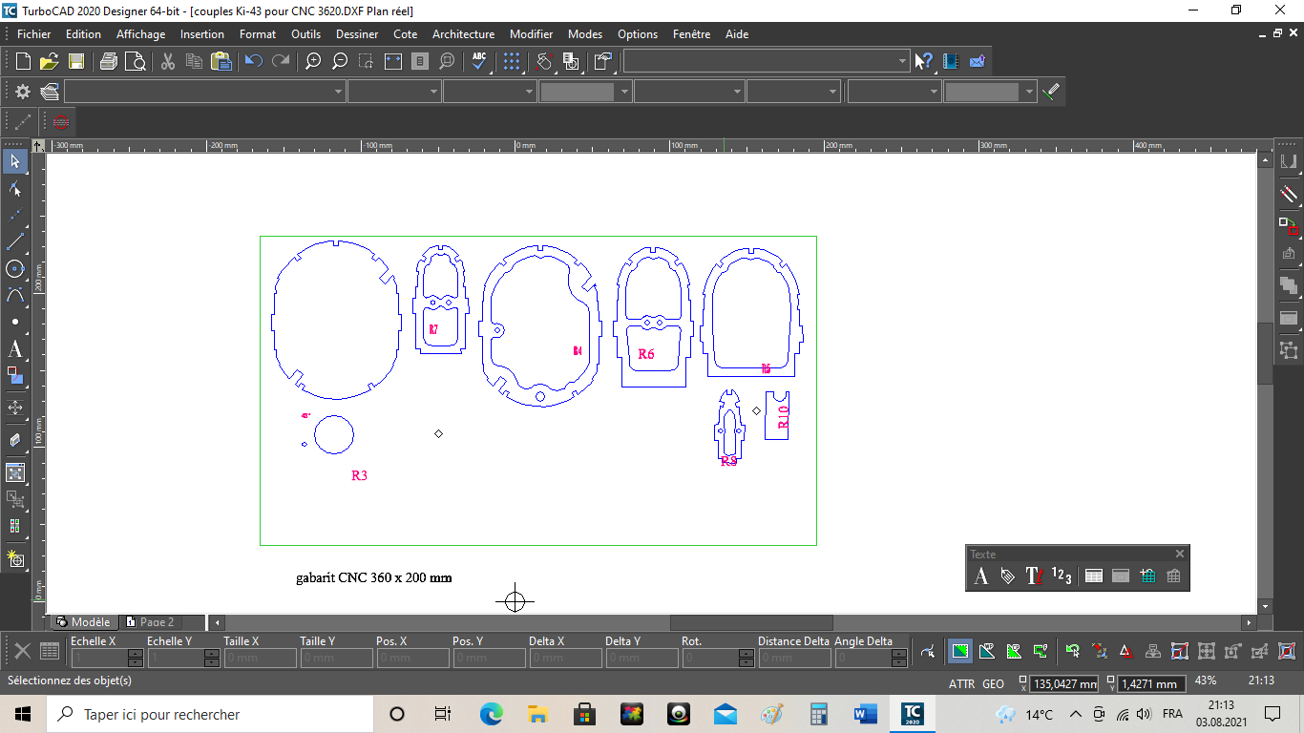Close the Texte floating panel
This screenshot has width=1304, height=733.
coord(1179,554)
